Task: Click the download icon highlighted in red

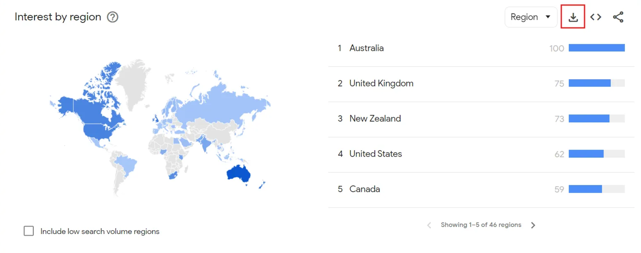Action: [573, 17]
